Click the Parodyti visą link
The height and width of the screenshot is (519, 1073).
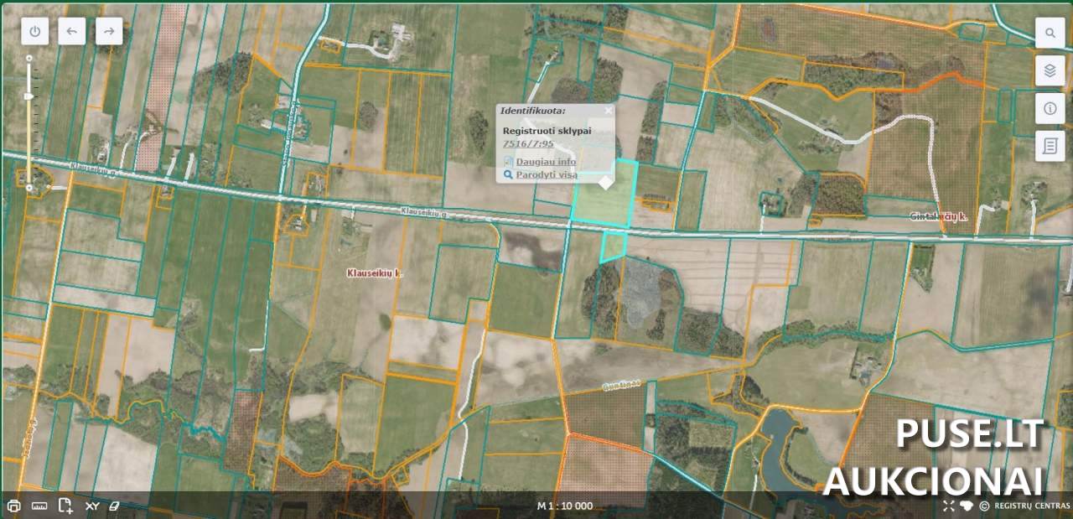[547, 175]
